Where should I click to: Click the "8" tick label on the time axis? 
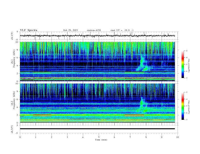[x=146, y=137]
